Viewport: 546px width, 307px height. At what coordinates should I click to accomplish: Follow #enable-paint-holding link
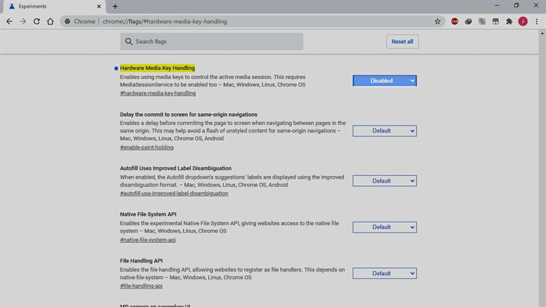pos(147,147)
